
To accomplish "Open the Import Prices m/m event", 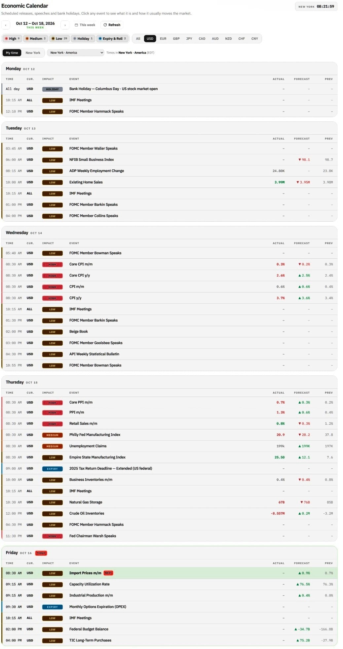I will point(169,573).
